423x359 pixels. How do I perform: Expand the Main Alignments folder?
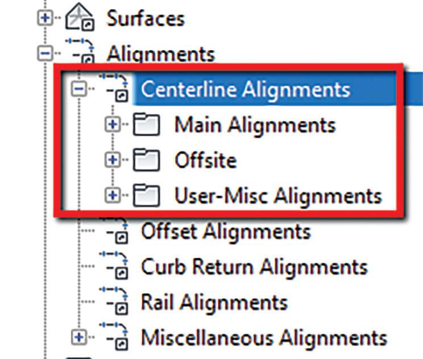113,124
